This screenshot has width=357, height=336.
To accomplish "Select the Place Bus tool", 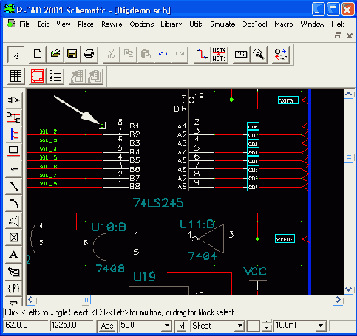I will click(x=13, y=134).
